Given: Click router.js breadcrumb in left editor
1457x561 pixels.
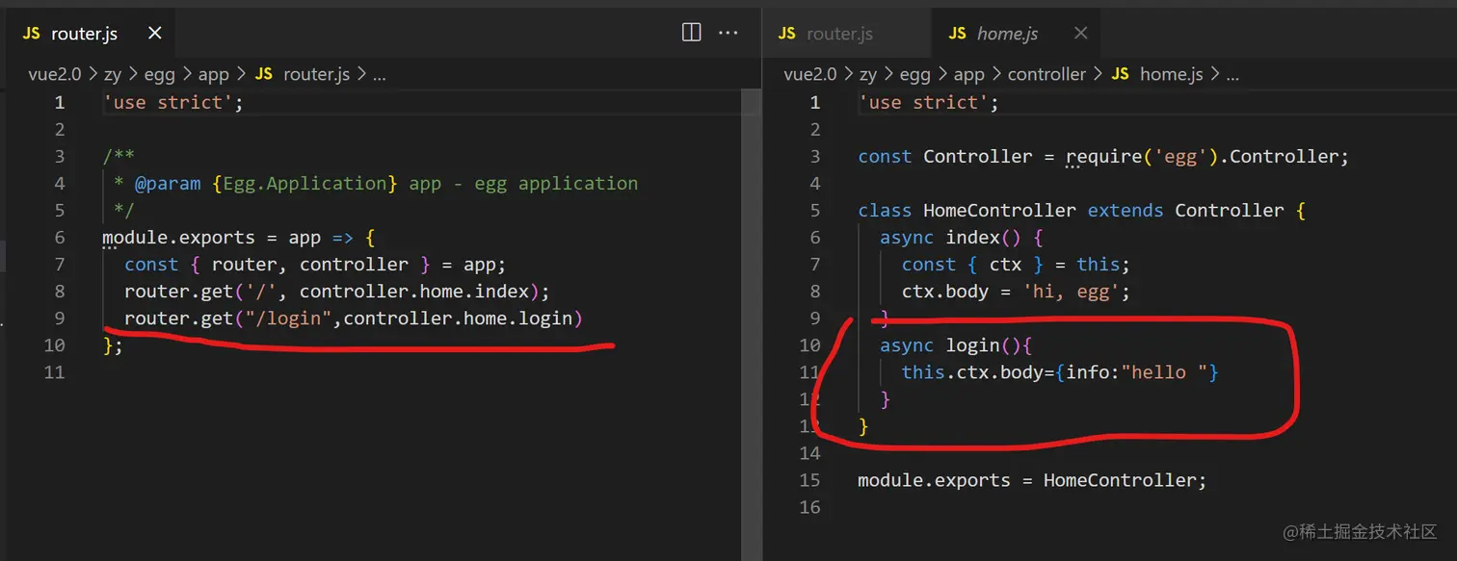Looking at the screenshot, I should pyautogui.click(x=316, y=74).
